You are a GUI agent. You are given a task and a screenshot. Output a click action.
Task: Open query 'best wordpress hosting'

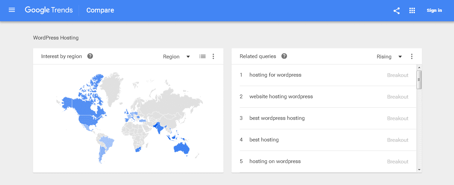click(x=277, y=118)
